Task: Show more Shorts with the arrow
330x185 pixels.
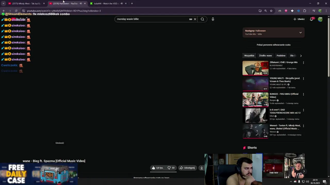Action: pos(304,171)
